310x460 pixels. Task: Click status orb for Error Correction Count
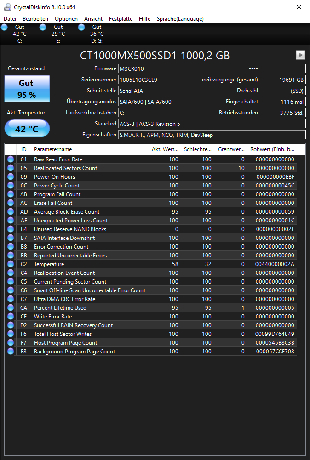point(11,246)
